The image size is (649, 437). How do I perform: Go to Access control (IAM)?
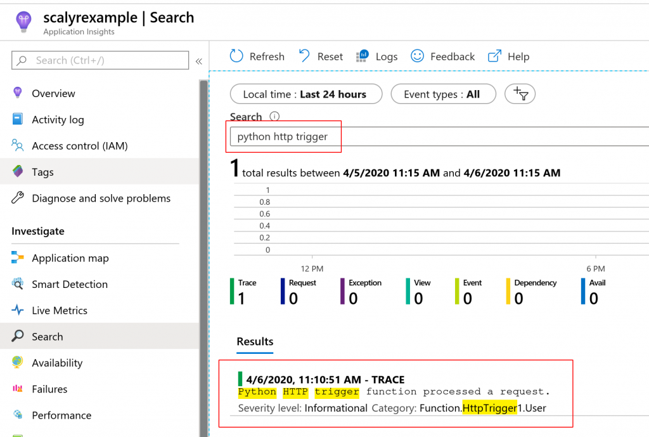(x=80, y=146)
